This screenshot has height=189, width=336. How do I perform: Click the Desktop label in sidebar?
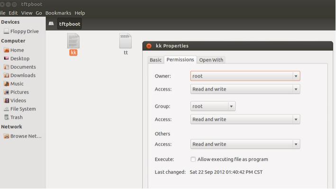(20, 59)
